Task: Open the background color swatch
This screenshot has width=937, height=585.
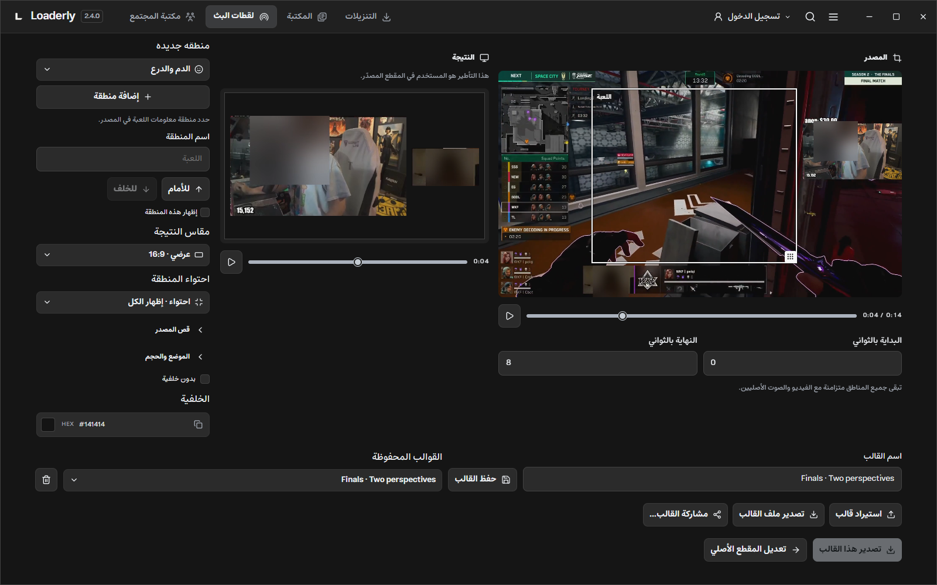Action: coord(49,425)
